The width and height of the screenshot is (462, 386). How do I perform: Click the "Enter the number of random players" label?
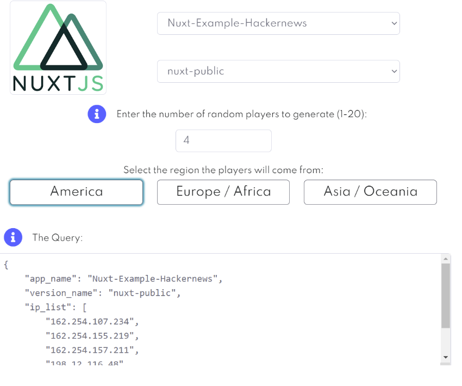point(242,114)
